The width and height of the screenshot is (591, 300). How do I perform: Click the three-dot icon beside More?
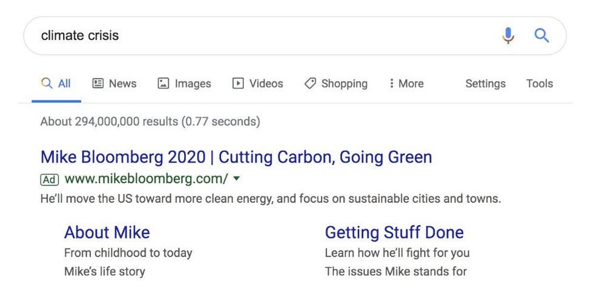point(392,83)
